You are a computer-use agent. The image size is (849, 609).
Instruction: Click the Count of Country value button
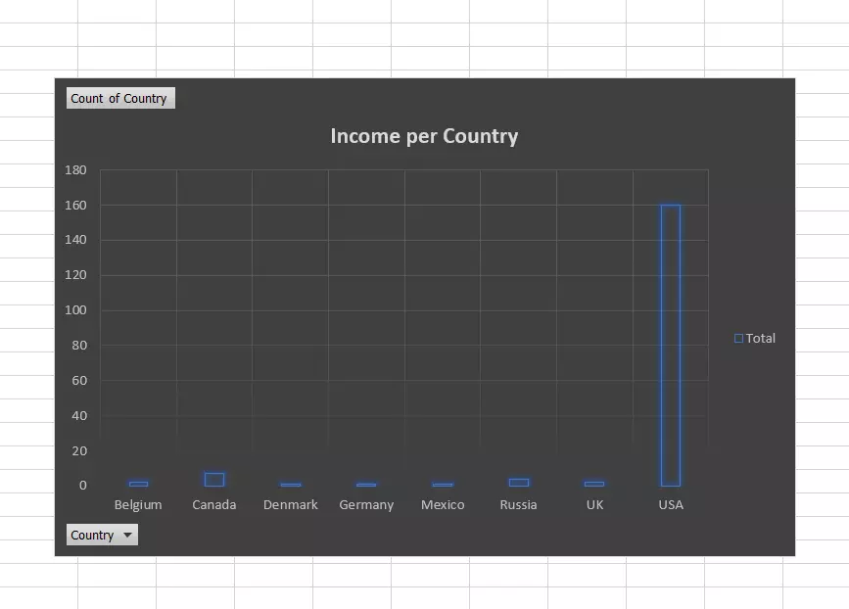pos(119,97)
